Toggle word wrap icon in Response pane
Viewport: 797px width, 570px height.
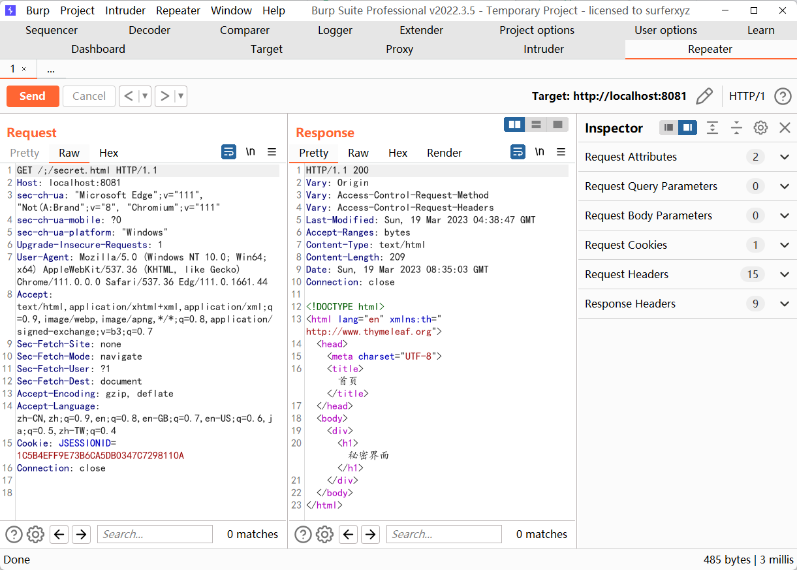point(518,152)
